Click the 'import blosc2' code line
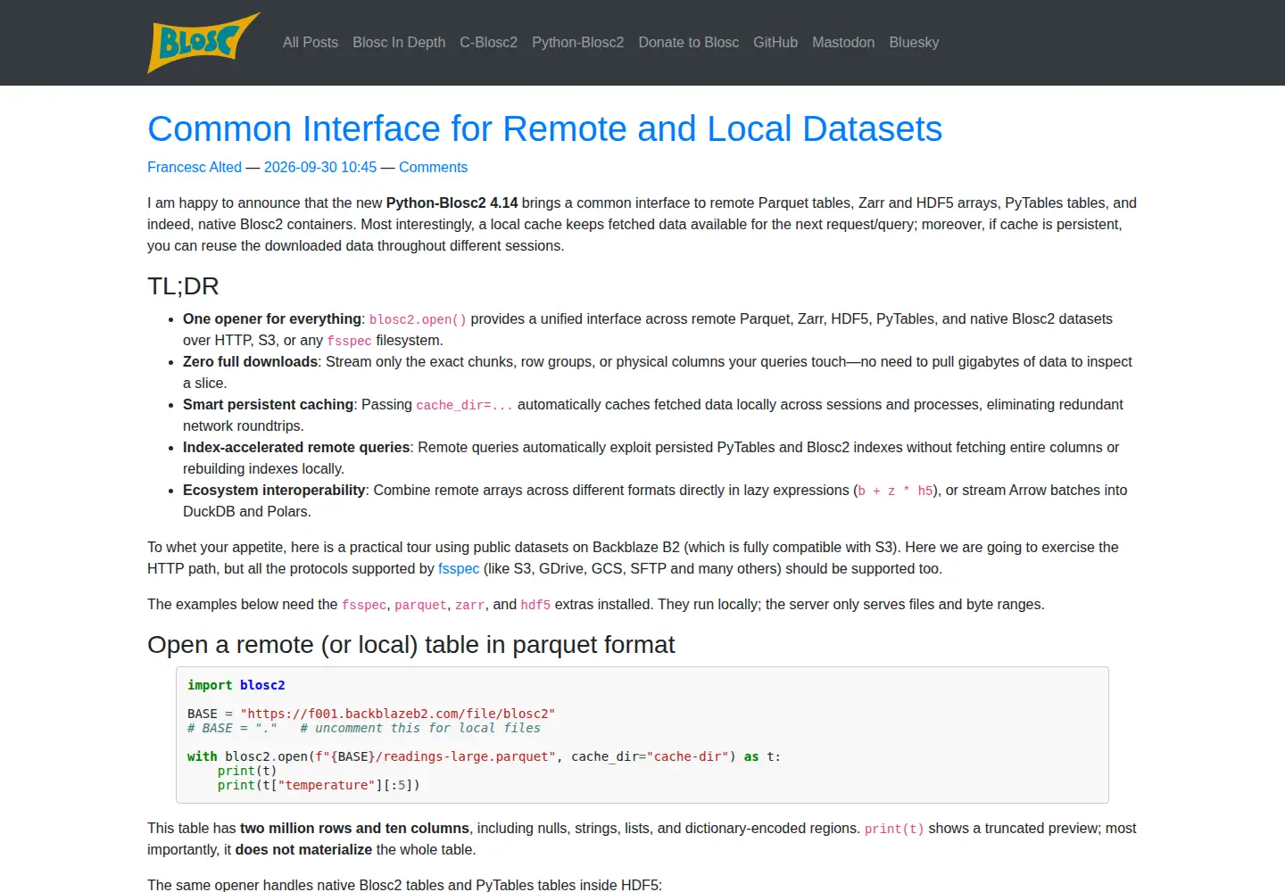 tap(236, 685)
